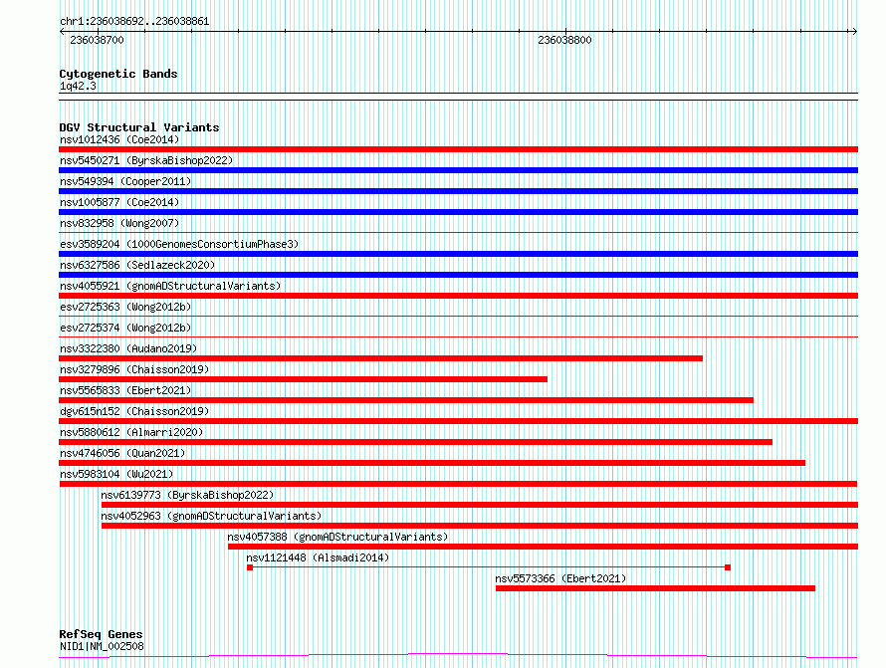This screenshot has width=886, height=668.
Task: Click the red bar under nsv5880612
Action: click(415, 442)
